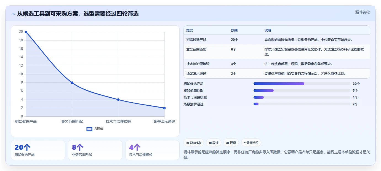Image resolution: width=381 pixels, height=171 pixels.
Task: Click the 场景演示通过 x-axis label on the chart
Action: (x=164, y=121)
